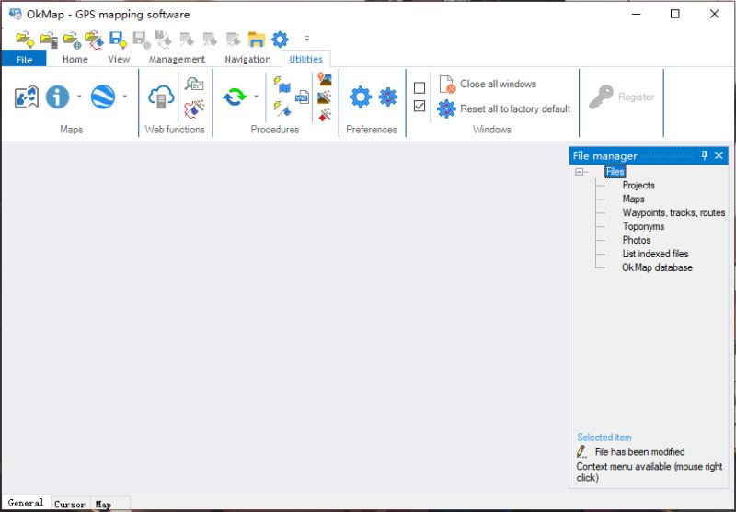
Task: Expand dropdown arrow beside the info icon
Action: point(79,97)
